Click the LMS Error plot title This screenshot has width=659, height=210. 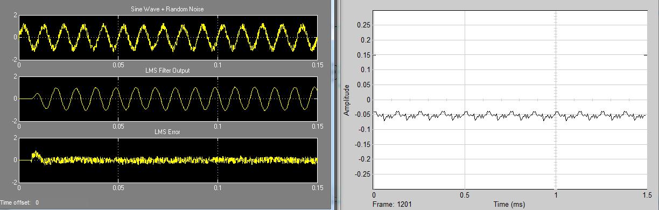click(x=167, y=132)
